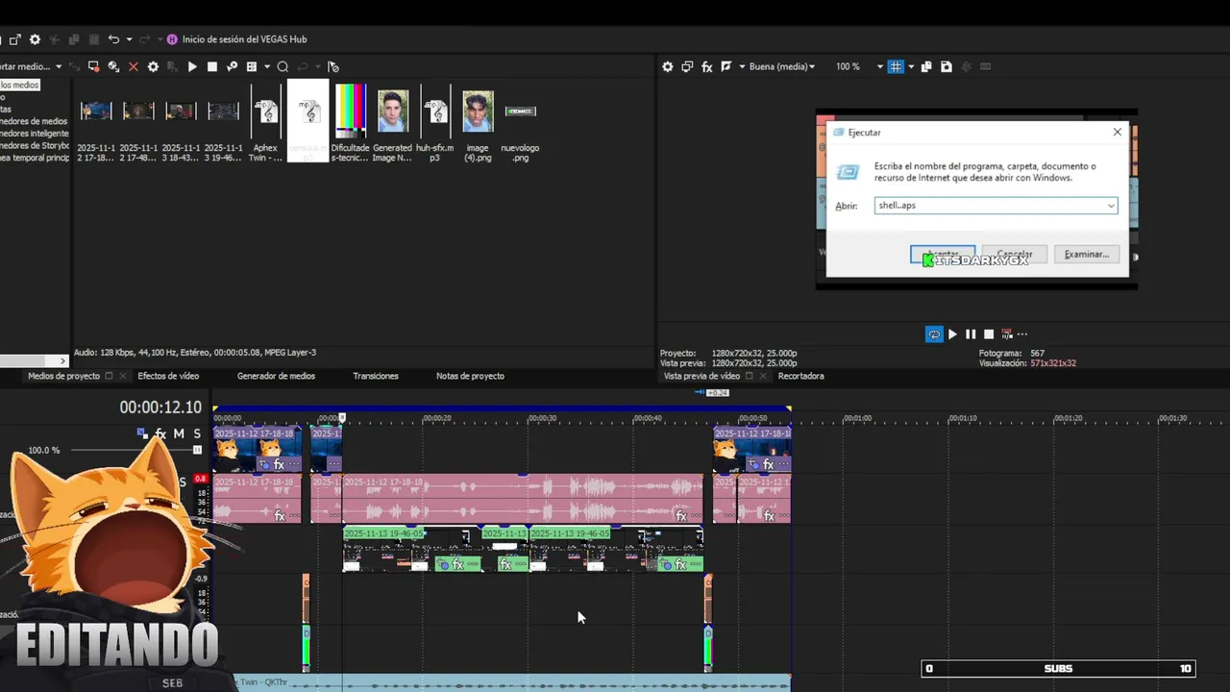
Task: Switch to the Notas de proyecto tab
Action: (470, 376)
